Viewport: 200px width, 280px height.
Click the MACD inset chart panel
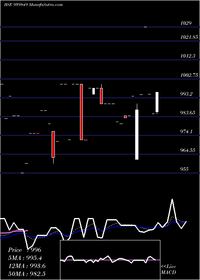pyautogui.click(x=110, y=260)
